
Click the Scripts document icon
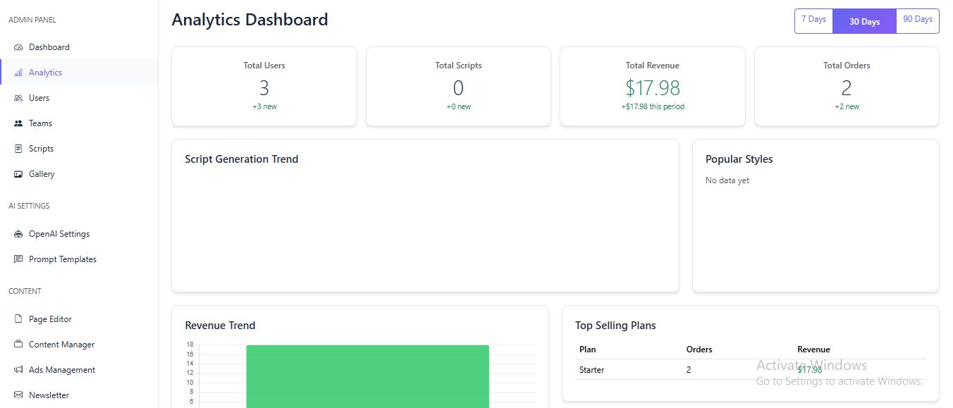18,149
